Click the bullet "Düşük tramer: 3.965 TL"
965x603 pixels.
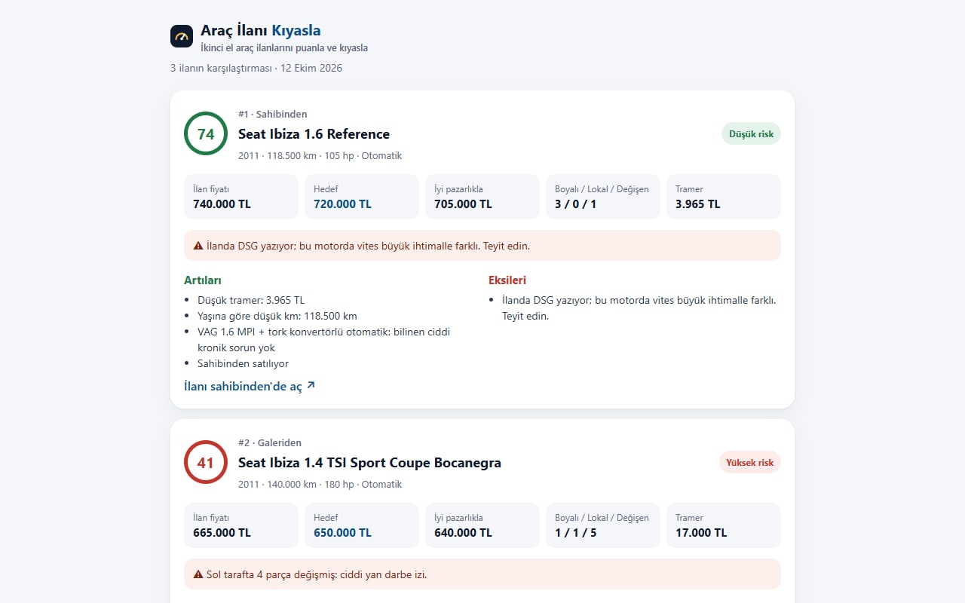point(251,300)
